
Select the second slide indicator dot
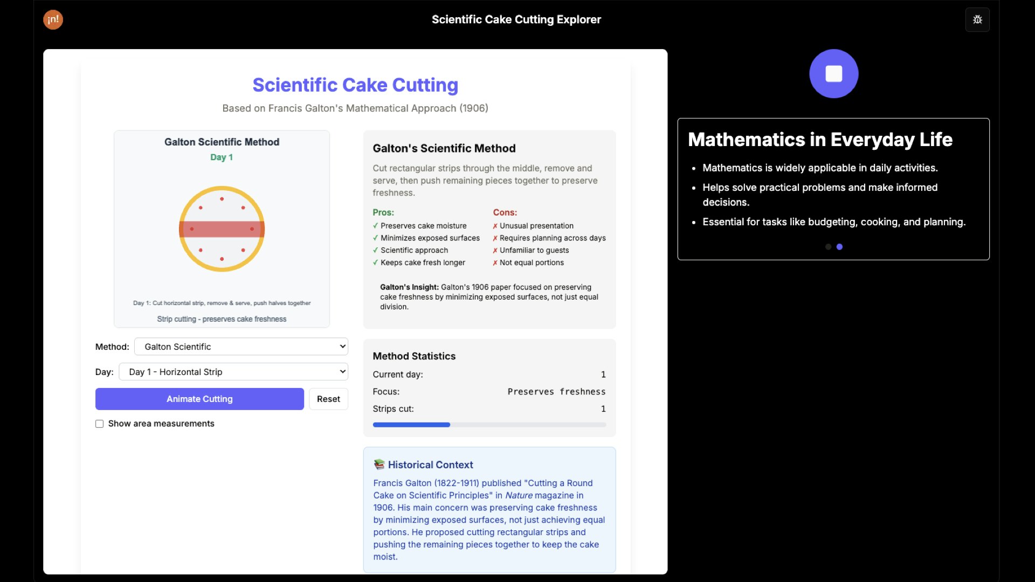click(x=839, y=247)
